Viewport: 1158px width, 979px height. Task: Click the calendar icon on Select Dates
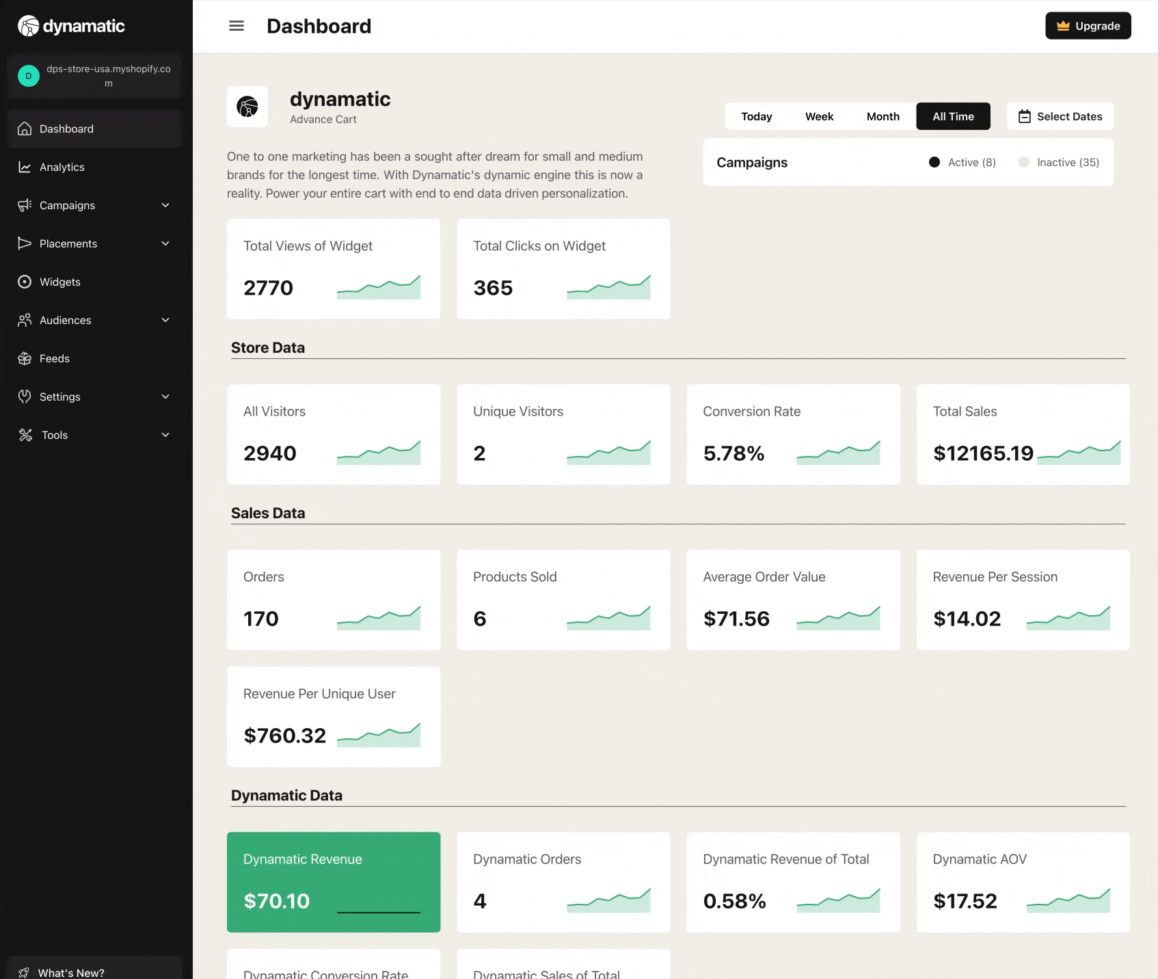(x=1025, y=116)
